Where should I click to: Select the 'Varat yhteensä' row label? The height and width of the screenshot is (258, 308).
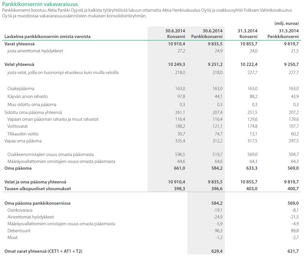coord(20,44)
